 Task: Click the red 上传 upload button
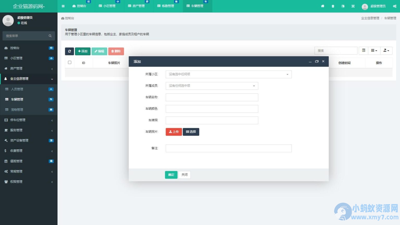coord(174,132)
